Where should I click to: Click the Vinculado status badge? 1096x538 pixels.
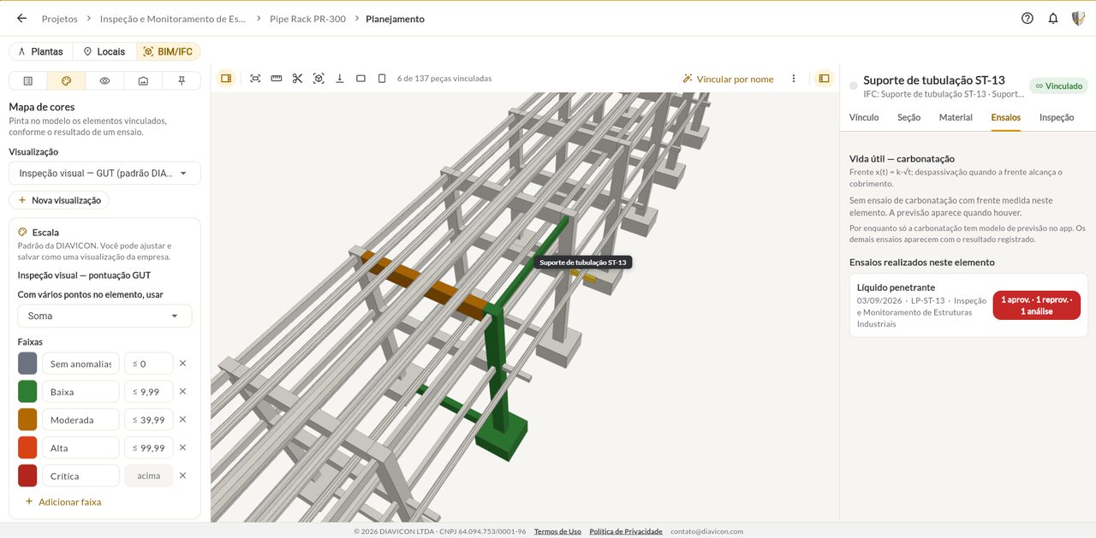click(1057, 86)
